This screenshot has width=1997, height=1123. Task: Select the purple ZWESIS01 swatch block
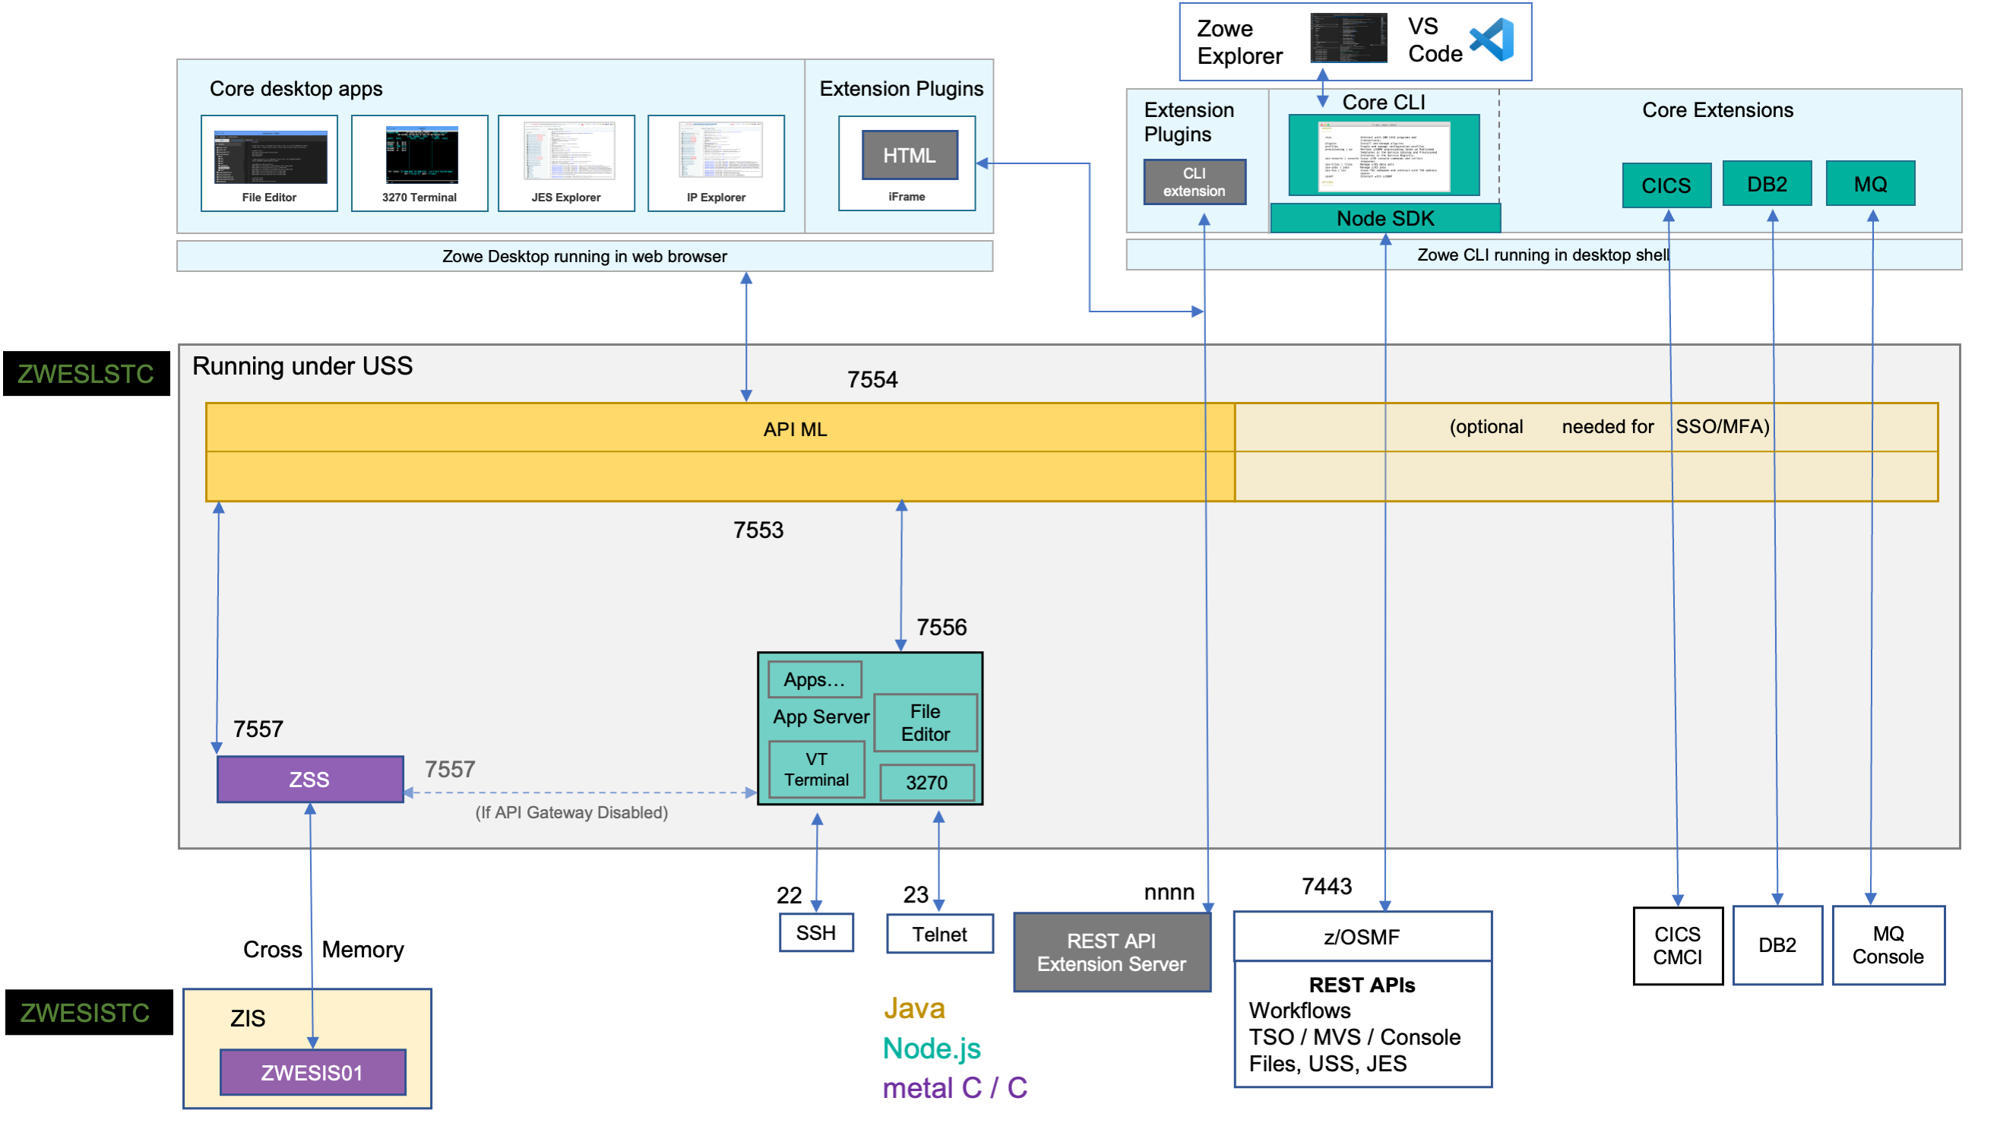point(311,1074)
